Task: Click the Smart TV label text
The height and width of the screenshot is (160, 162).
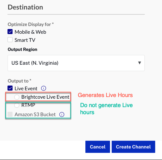Action: pos(25,40)
